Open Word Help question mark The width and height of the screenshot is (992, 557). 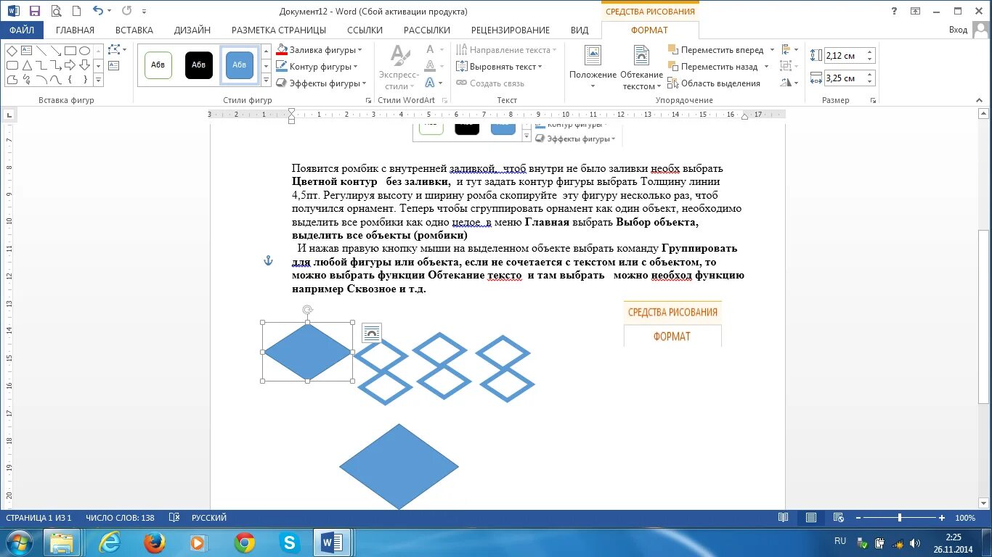click(894, 11)
